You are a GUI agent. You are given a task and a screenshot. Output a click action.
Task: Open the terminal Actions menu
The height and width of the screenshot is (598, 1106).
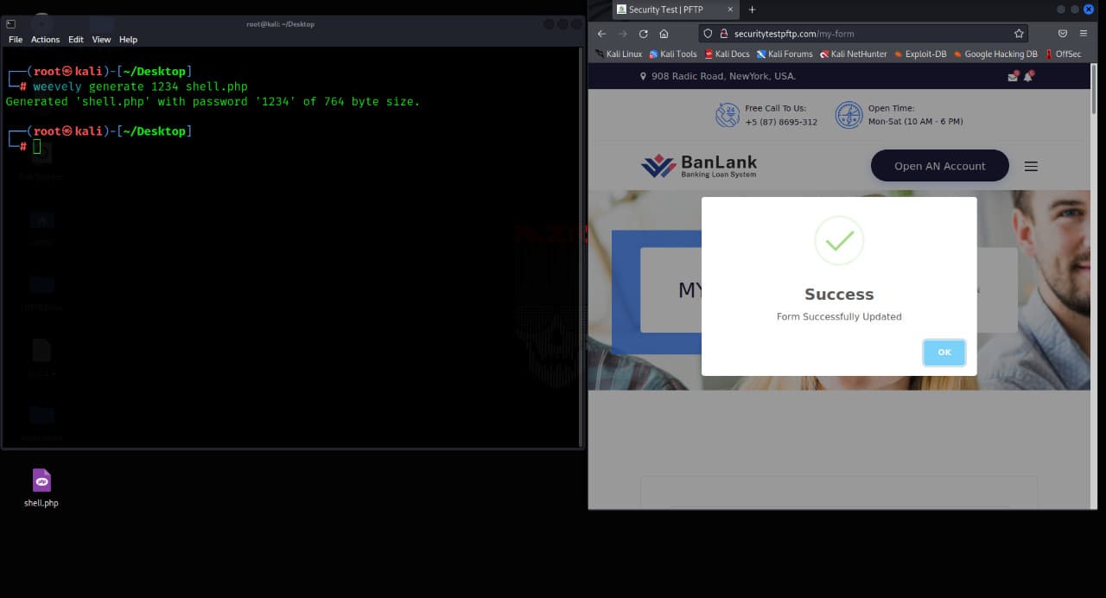tap(45, 40)
